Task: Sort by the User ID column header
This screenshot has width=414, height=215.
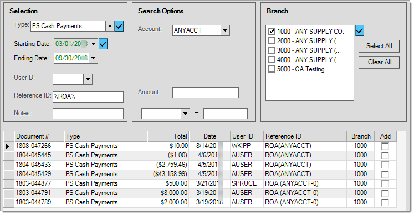Action: (247, 136)
